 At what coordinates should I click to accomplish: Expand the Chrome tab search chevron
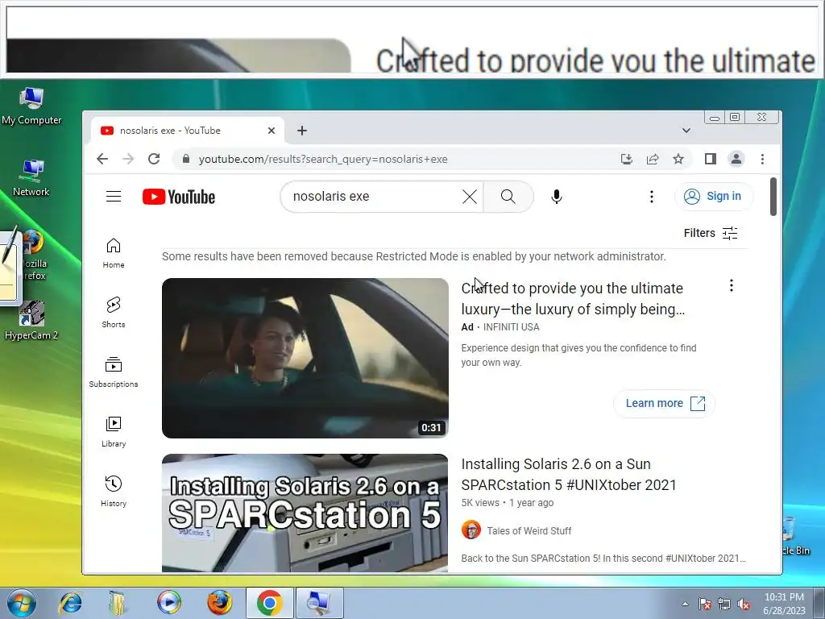(686, 131)
